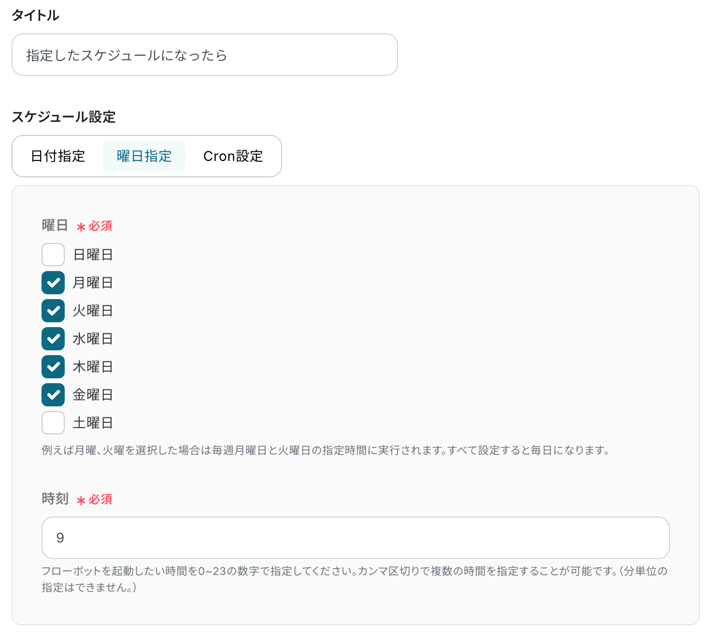This screenshot has width=711, height=632.
Task: Click the スケジュール設定 heading
Action: [x=64, y=117]
